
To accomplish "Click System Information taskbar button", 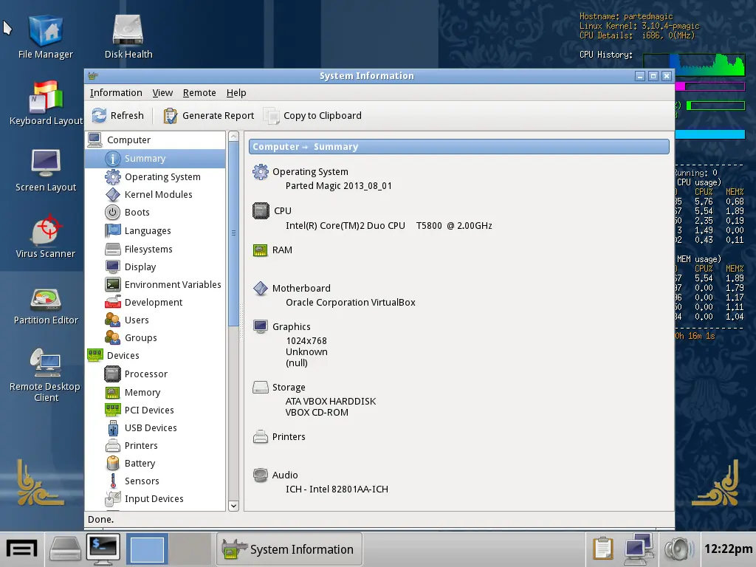I will (x=289, y=549).
